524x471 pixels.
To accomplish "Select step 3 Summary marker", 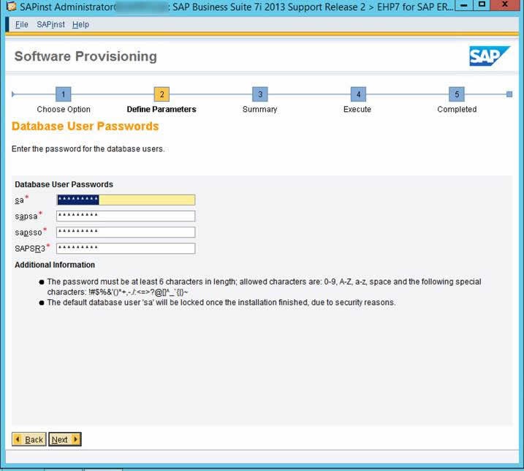I will tap(260, 94).
